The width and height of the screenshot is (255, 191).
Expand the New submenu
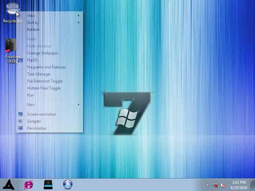[50, 105]
